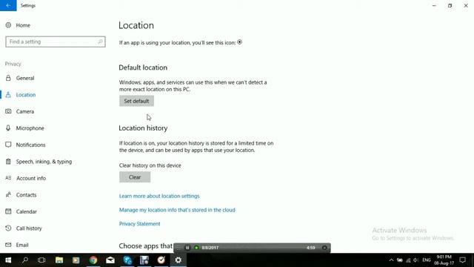This screenshot has width=474, height=267.
Task: Open Manage my location info in the cloud
Action: [177, 210]
